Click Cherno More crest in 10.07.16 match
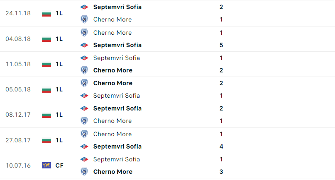Image resolution: width=335 pixels, height=180 pixels. (x=84, y=172)
